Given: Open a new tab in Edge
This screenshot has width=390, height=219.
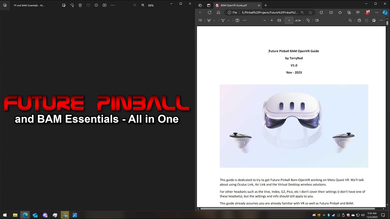Looking at the screenshot, I should 266,5.
